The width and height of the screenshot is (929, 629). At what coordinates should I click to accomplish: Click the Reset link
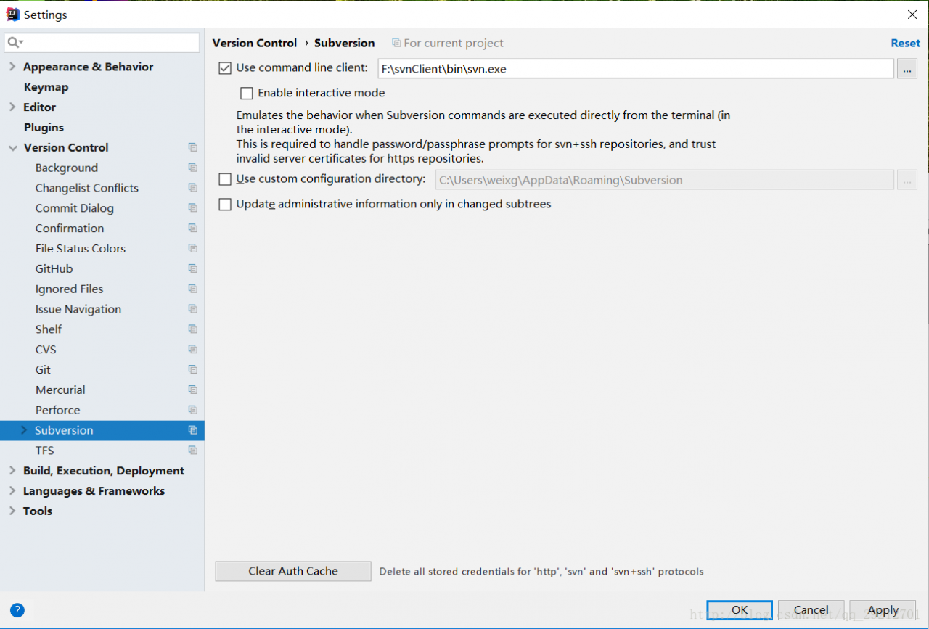click(x=905, y=43)
